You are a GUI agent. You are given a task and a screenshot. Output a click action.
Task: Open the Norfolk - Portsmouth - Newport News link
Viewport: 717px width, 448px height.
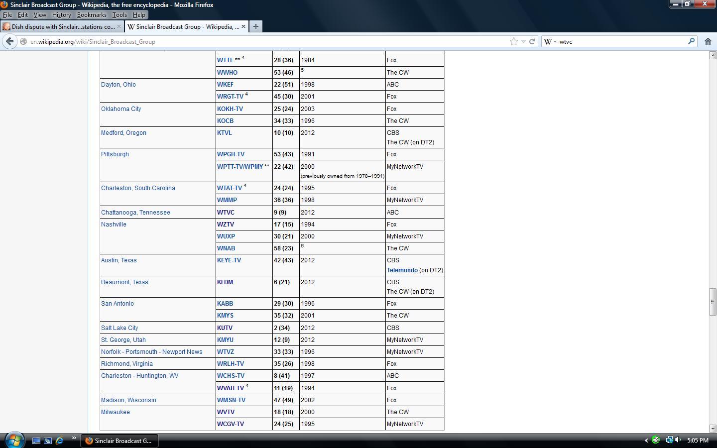[152, 352]
